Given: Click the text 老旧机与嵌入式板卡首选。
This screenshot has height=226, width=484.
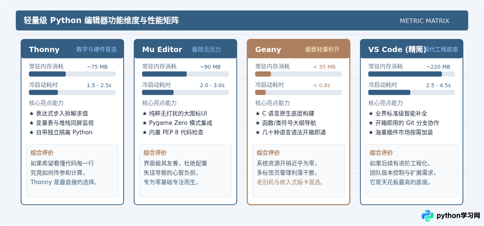Looking at the screenshot, I should tap(290, 182).
